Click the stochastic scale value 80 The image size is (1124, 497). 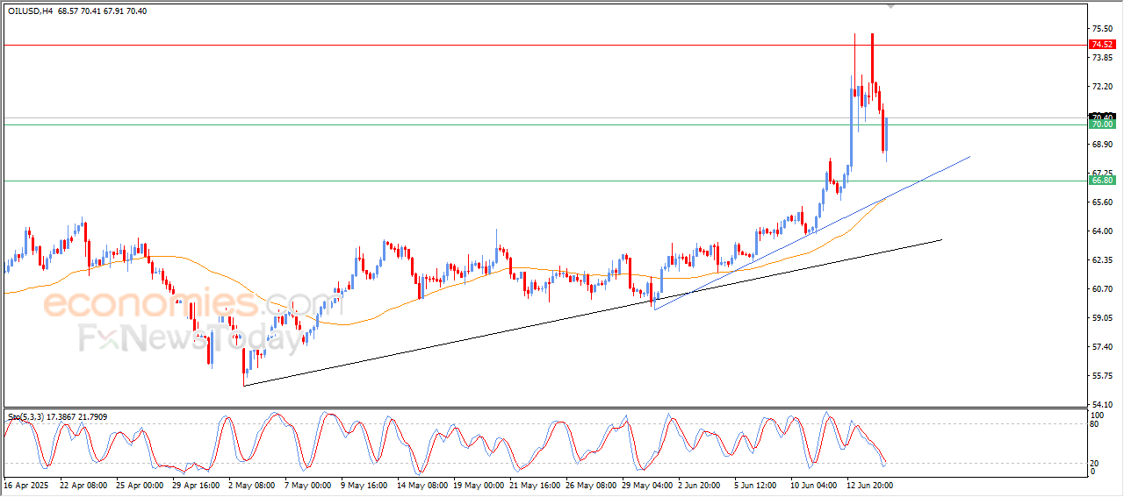point(1096,423)
